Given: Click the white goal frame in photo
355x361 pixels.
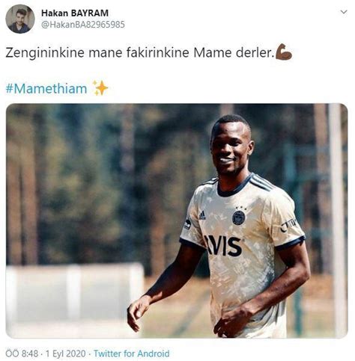Looking at the screenshot, I should point(74,293).
